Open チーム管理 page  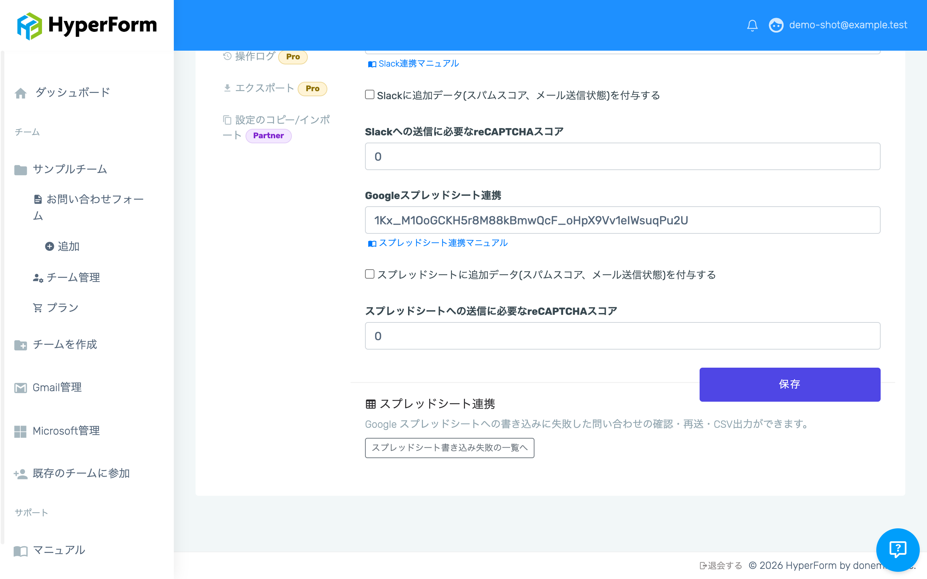click(x=73, y=277)
